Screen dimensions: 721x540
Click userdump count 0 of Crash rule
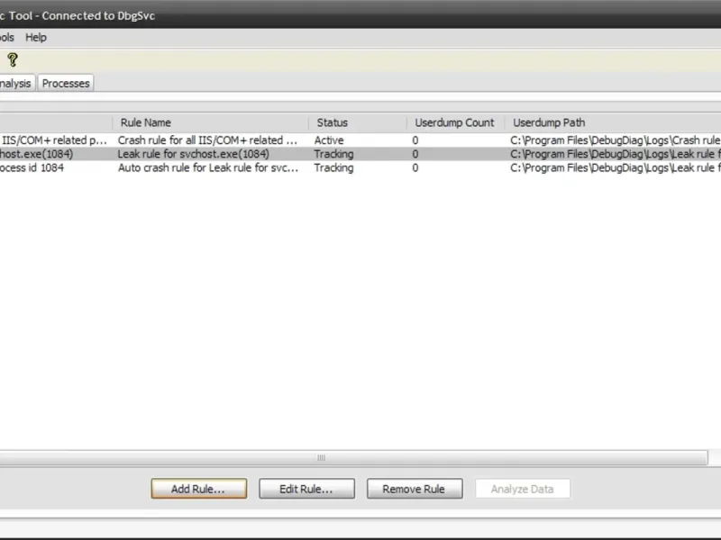415,140
